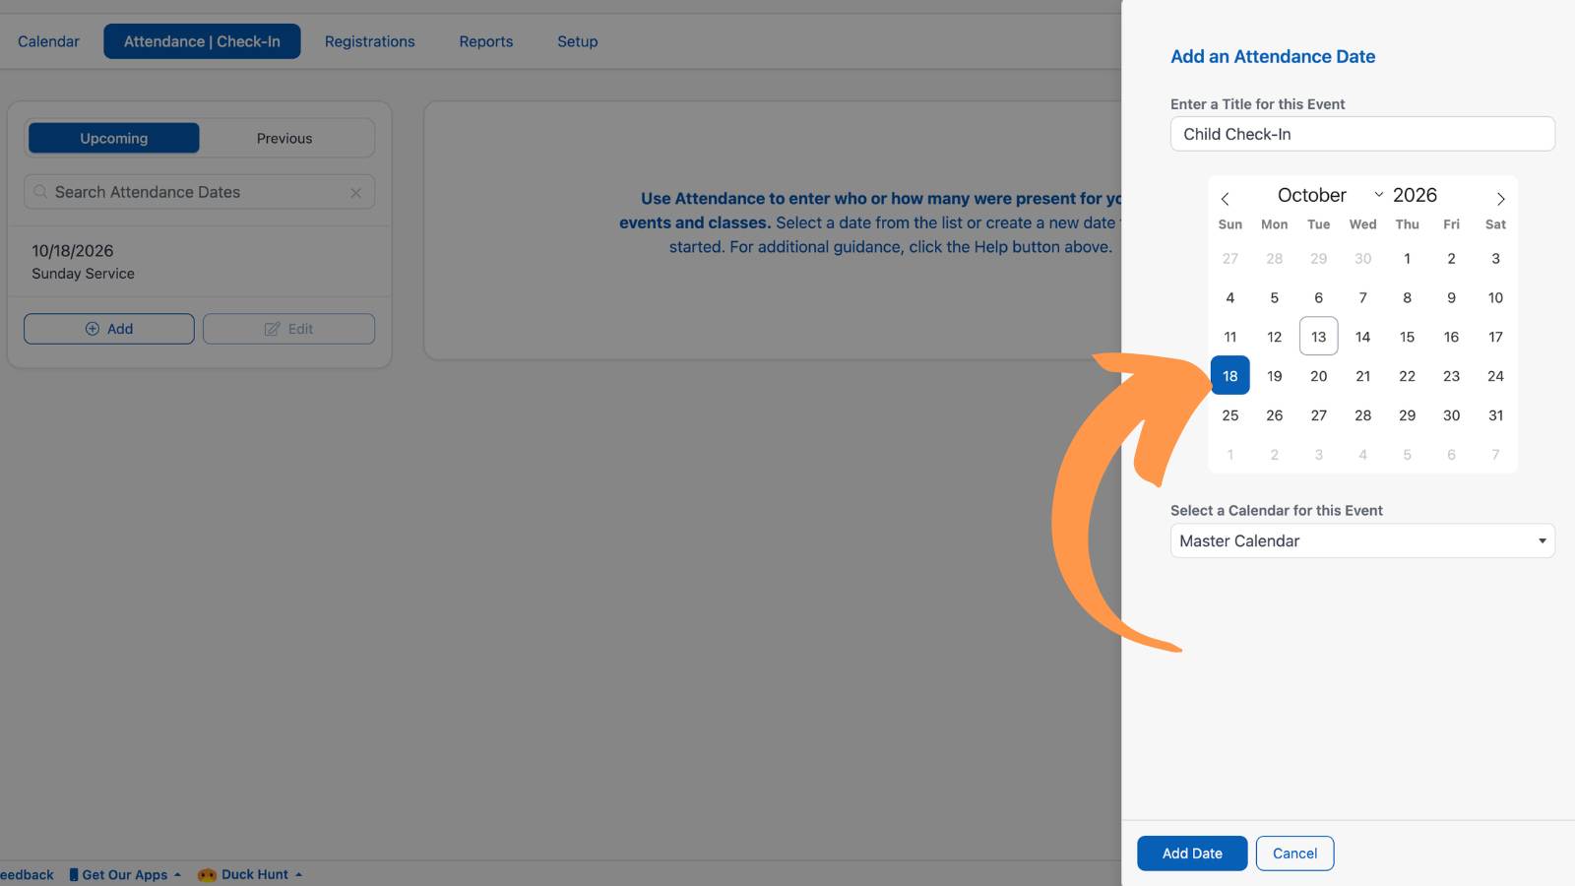
Task: Choose October 10 in the calendar
Action: click(1496, 297)
